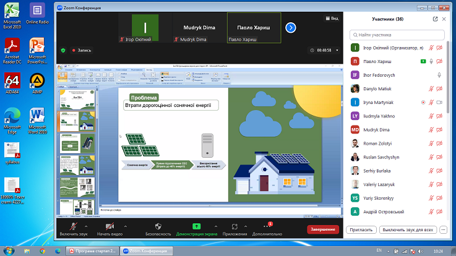
Task: Pop out the participants panel
Action: (x=435, y=19)
